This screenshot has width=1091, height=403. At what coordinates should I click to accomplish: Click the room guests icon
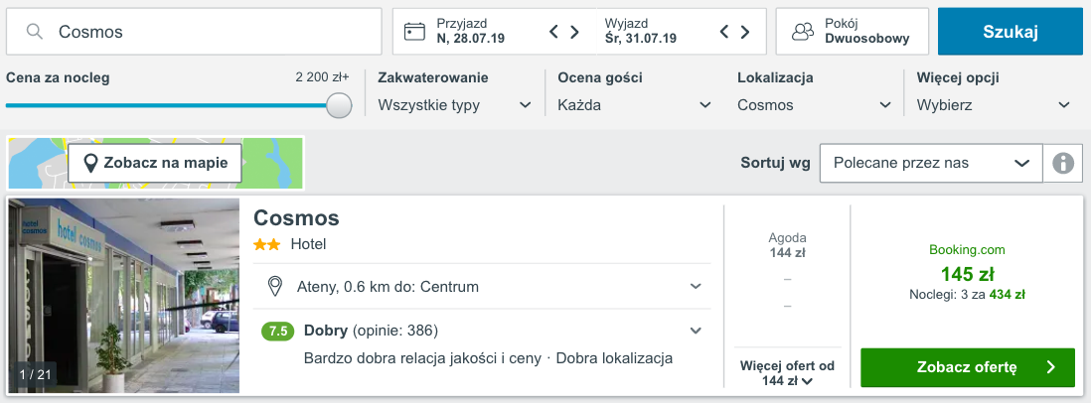point(803,32)
